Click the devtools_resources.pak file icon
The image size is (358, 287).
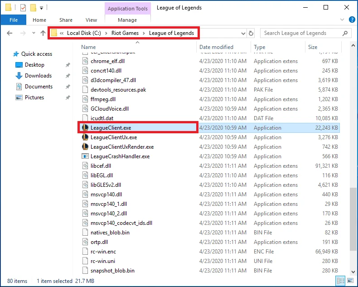pyautogui.click(x=85, y=90)
